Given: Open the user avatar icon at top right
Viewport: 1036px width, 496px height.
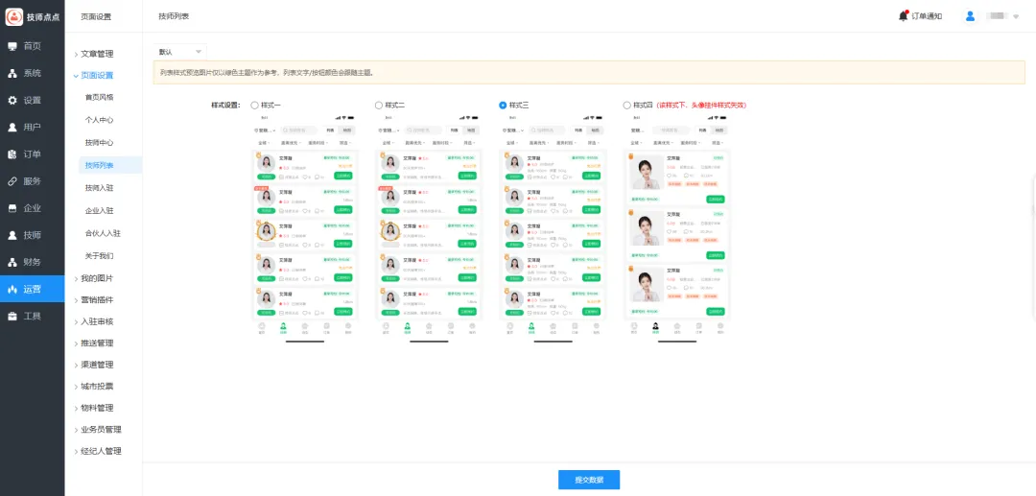Looking at the screenshot, I should point(970,15).
